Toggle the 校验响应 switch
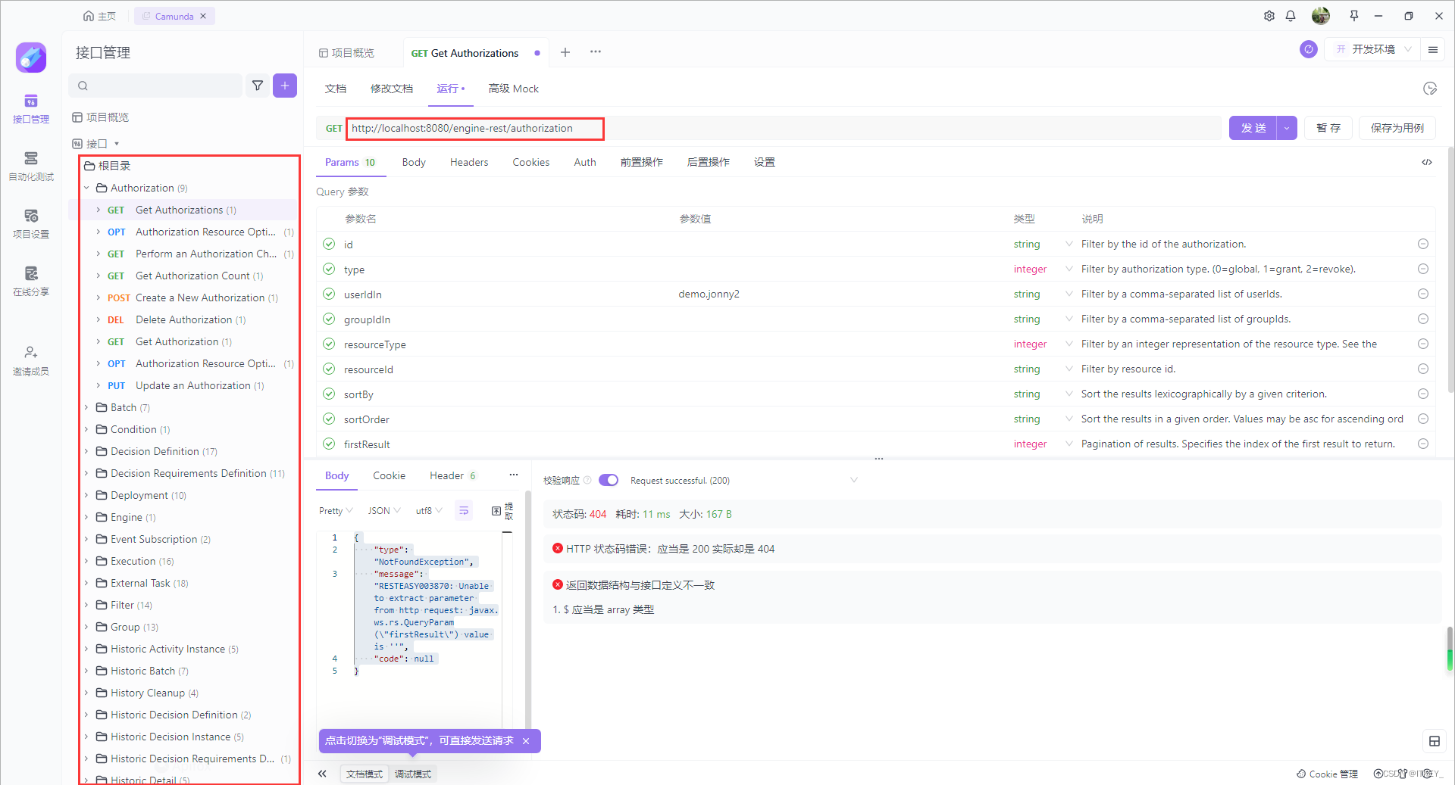Screen dimensions: 1455x785 (x=609, y=480)
